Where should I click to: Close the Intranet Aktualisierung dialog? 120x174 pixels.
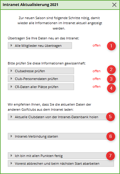pyautogui.click(x=114, y=5)
